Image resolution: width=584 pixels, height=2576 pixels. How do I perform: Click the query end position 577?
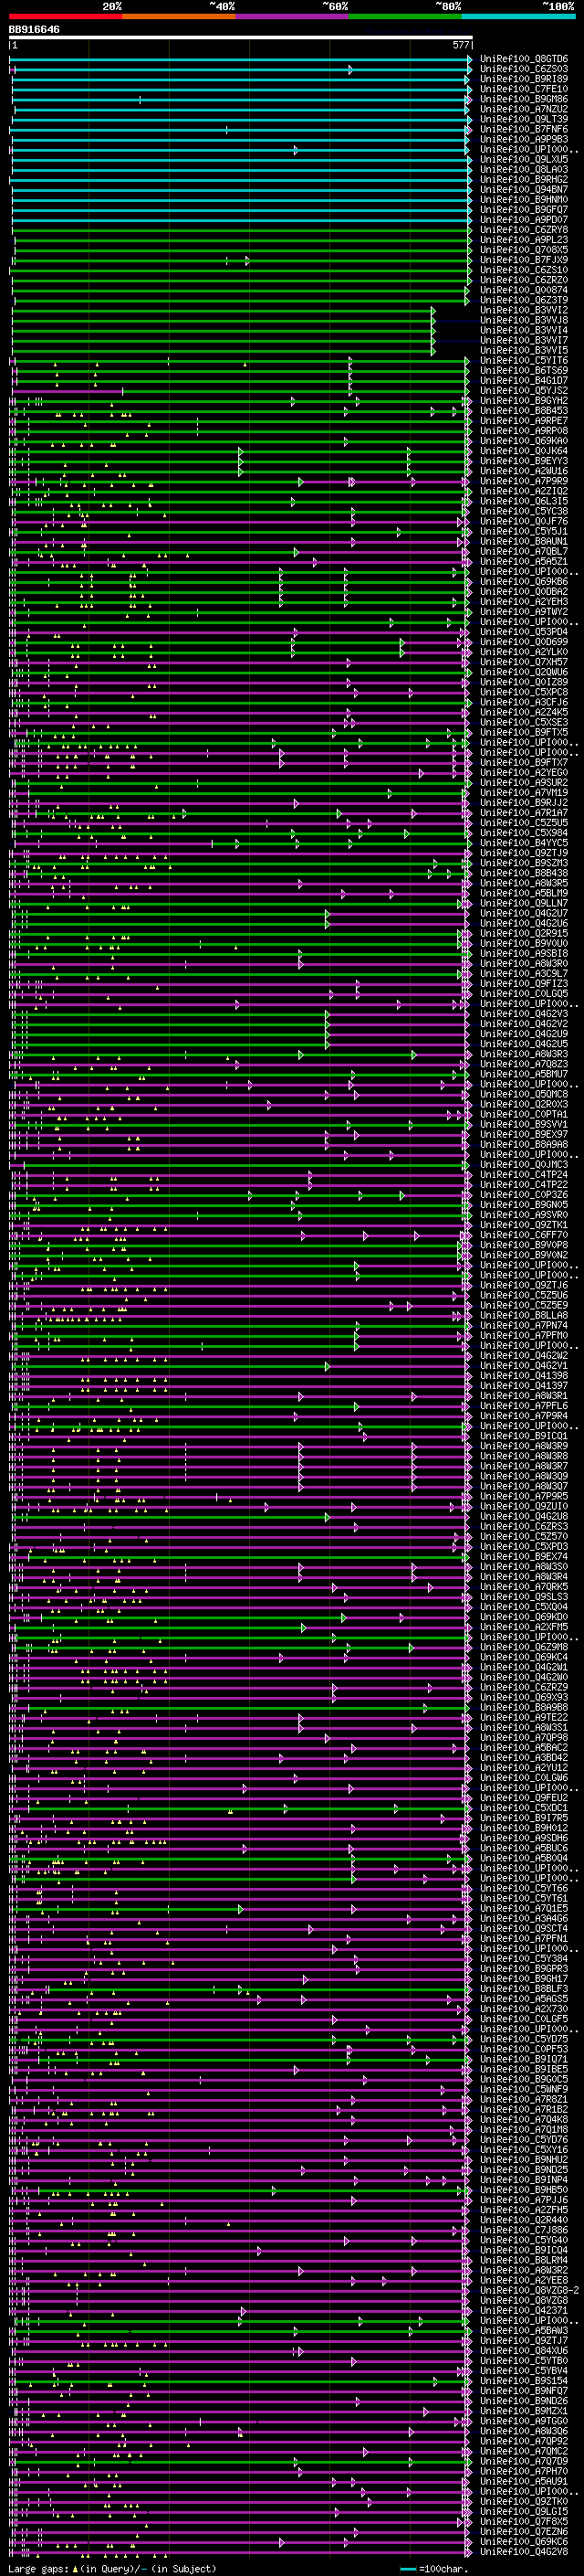click(x=460, y=45)
